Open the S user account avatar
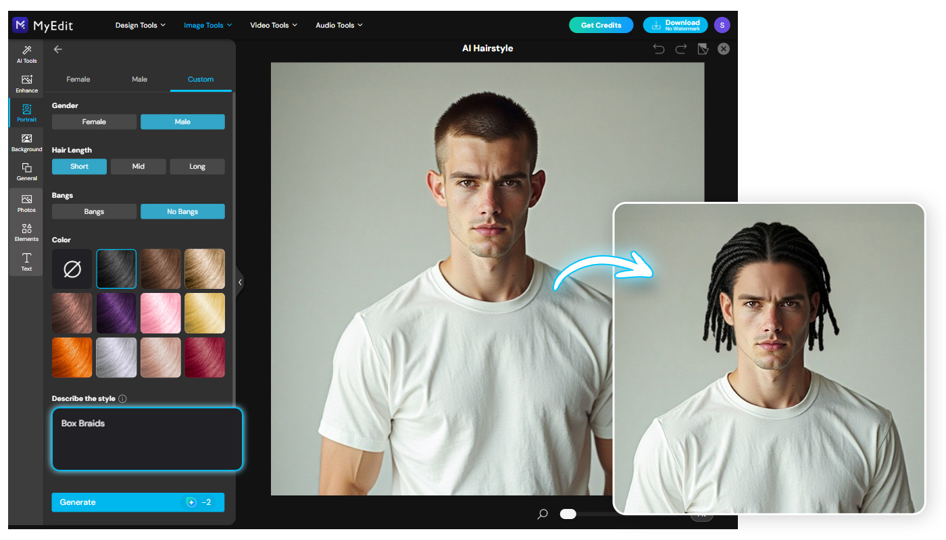 pyautogui.click(x=722, y=26)
